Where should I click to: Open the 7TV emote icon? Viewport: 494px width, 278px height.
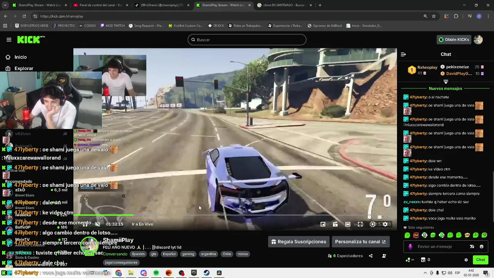coord(472,247)
